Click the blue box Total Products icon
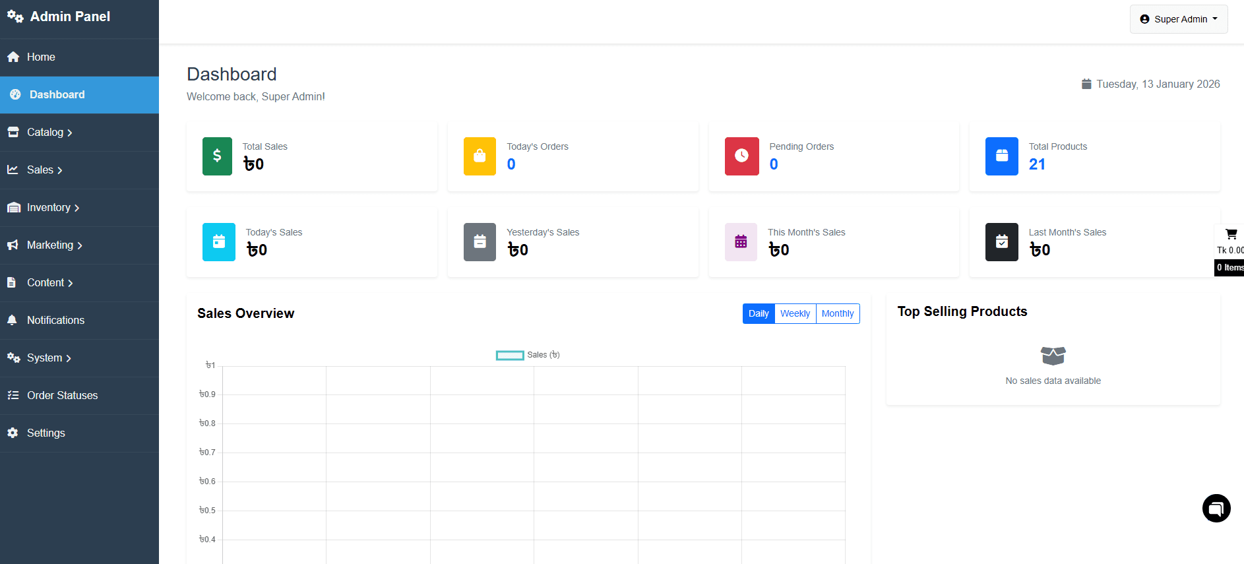The image size is (1244, 564). coord(1002,156)
